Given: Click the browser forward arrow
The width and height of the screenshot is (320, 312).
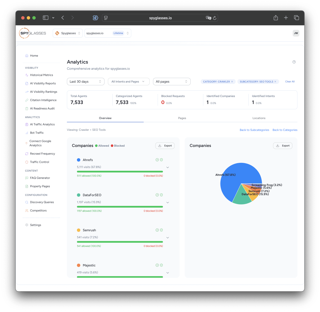Looking at the screenshot, I should pos(72,18).
